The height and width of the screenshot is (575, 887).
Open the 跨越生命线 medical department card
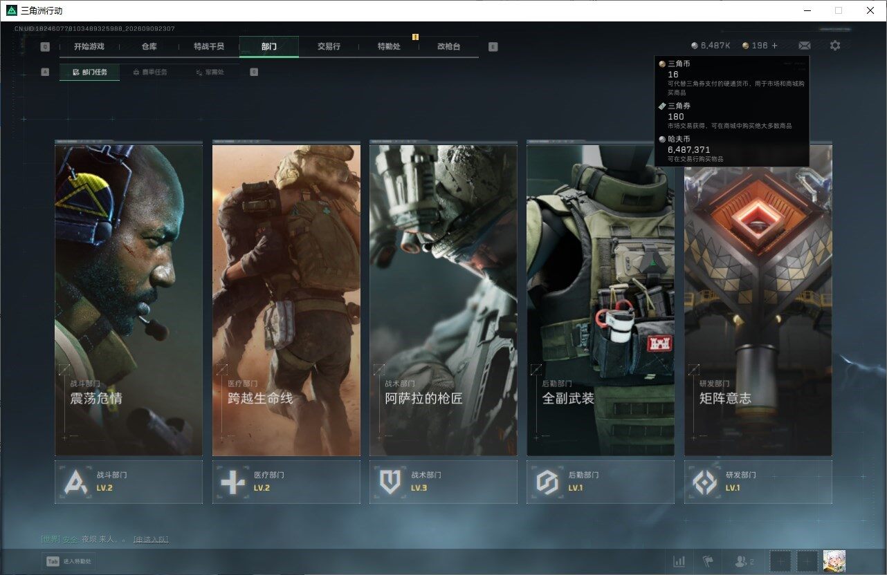pyautogui.click(x=286, y=300)
